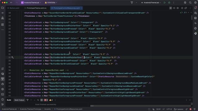Image resolution: width=198 pixels, height=111 pixels.
Task: Click the 32:61 cursor position indicator
Action: [158, 109]
